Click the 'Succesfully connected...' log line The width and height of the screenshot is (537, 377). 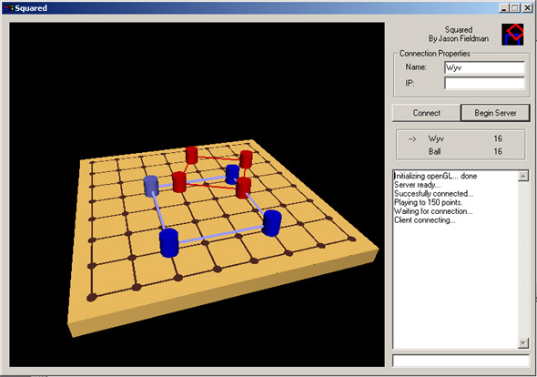[433, 194]
